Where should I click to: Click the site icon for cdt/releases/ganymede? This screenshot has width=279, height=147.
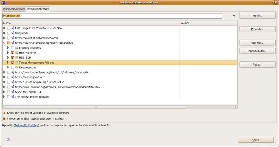(13, 72)
